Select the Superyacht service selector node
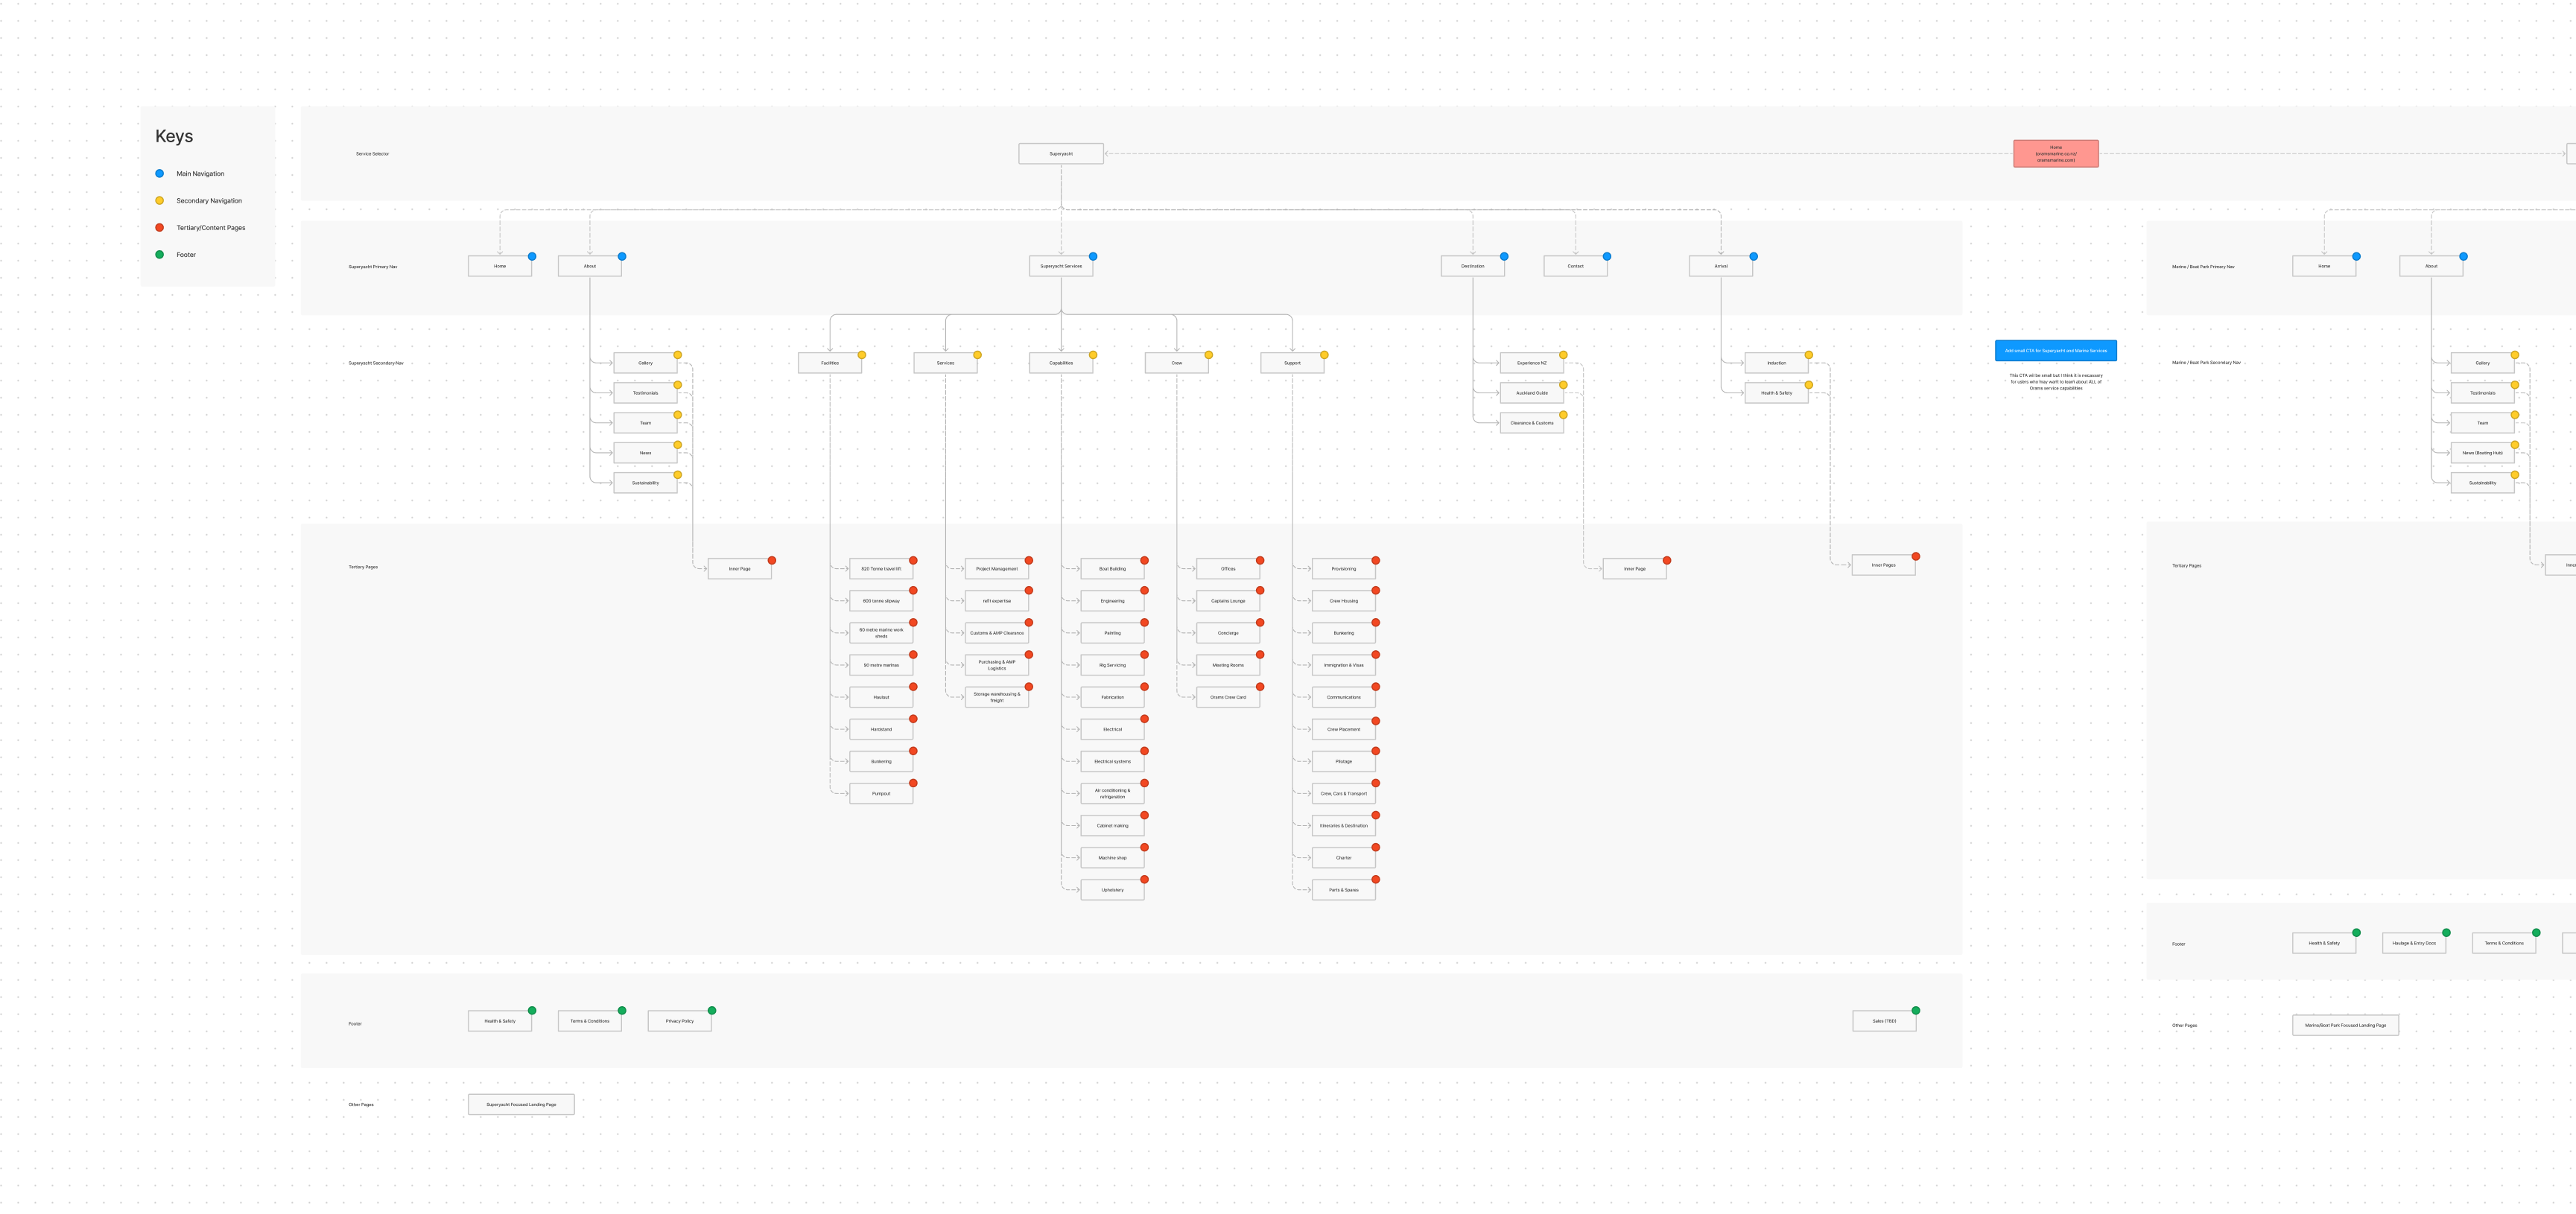Screen dimensions: 2576x1214 1061,154
